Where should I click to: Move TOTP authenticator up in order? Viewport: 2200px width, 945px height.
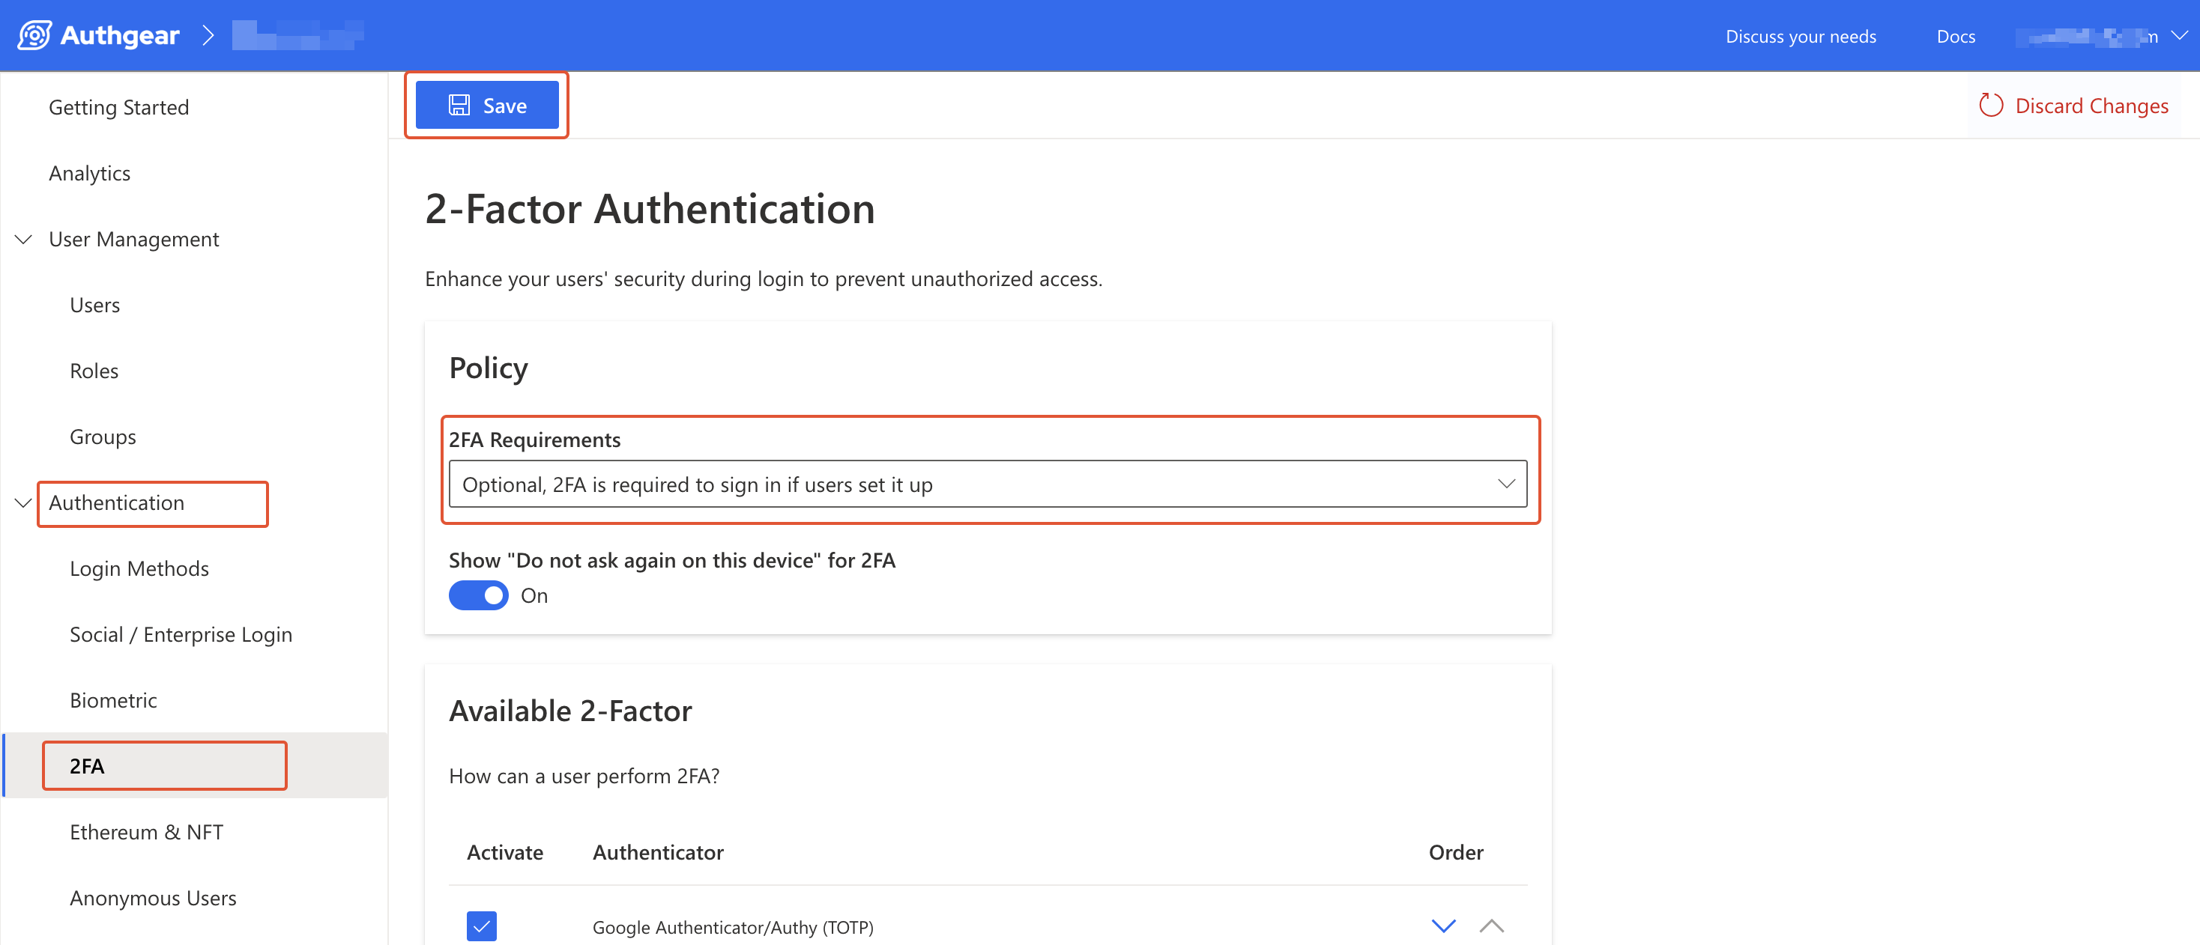pyautogui.click(x=1491, y=926)
